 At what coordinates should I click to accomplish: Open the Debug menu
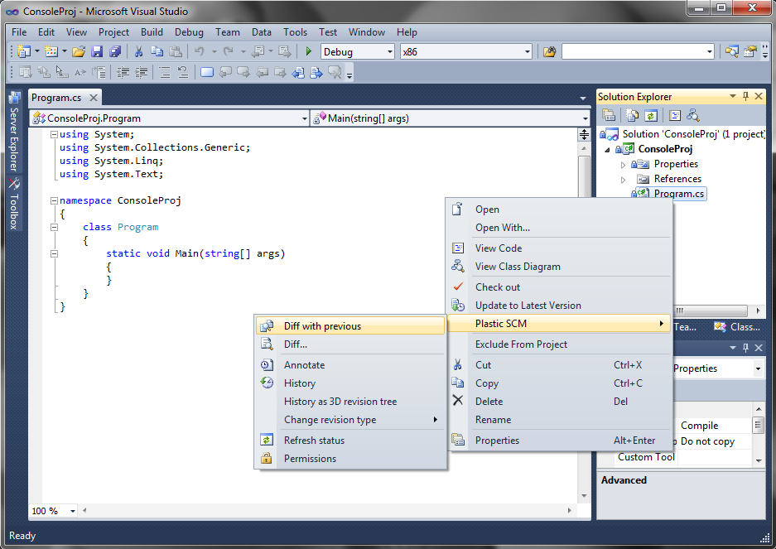pos(189,32)
